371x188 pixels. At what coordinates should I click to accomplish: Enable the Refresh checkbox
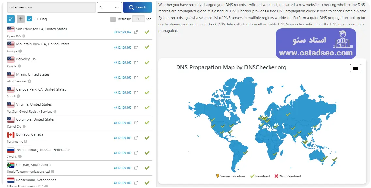click(113, 19)
